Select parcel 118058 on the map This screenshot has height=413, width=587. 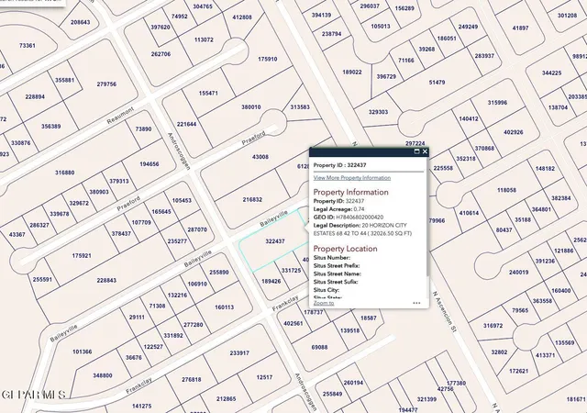coord(506,190)
